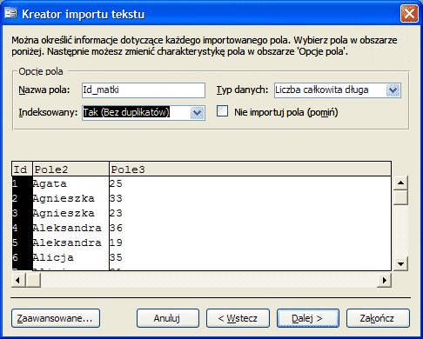Click the vertical scrollbar up arrow

[400, 183]
